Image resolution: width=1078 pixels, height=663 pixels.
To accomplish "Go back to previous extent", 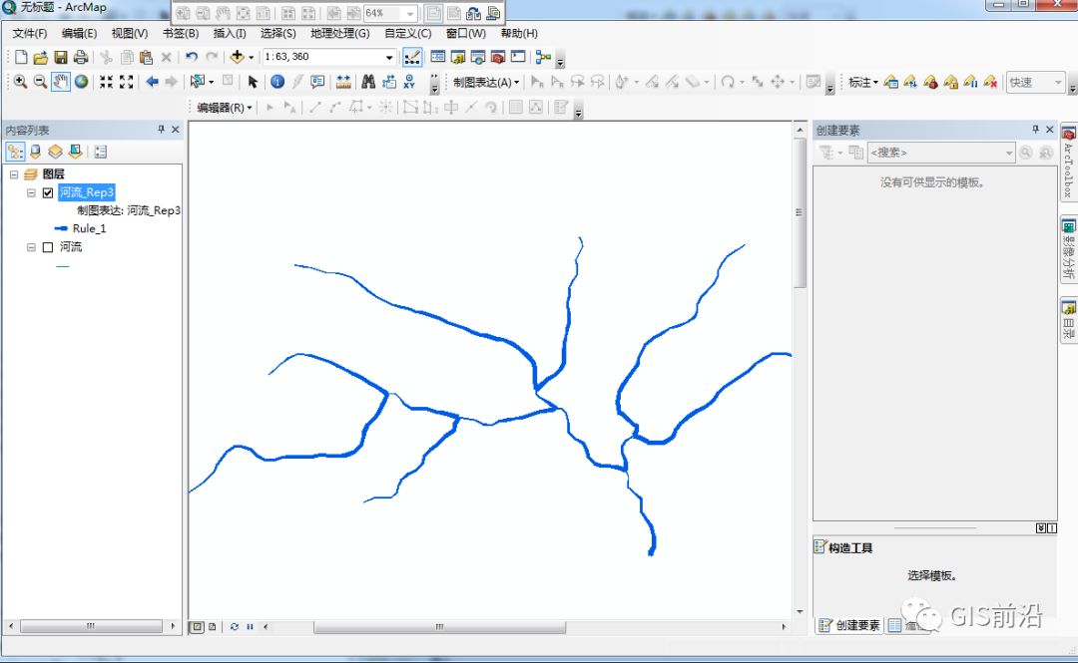I will 152,82.
